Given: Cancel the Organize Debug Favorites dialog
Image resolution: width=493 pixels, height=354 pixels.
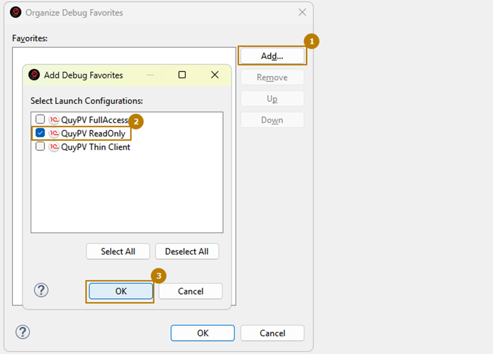Looking at the screenshot, I should pos(272,333).
